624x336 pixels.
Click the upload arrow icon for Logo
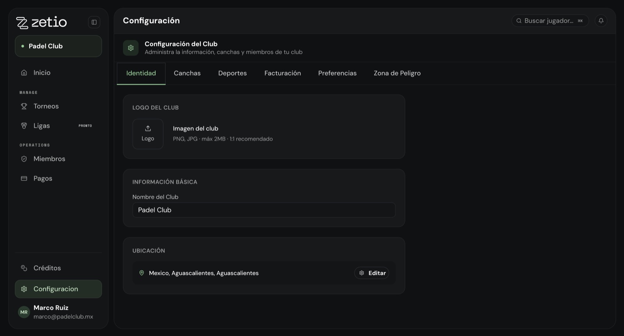coord(148,129)
